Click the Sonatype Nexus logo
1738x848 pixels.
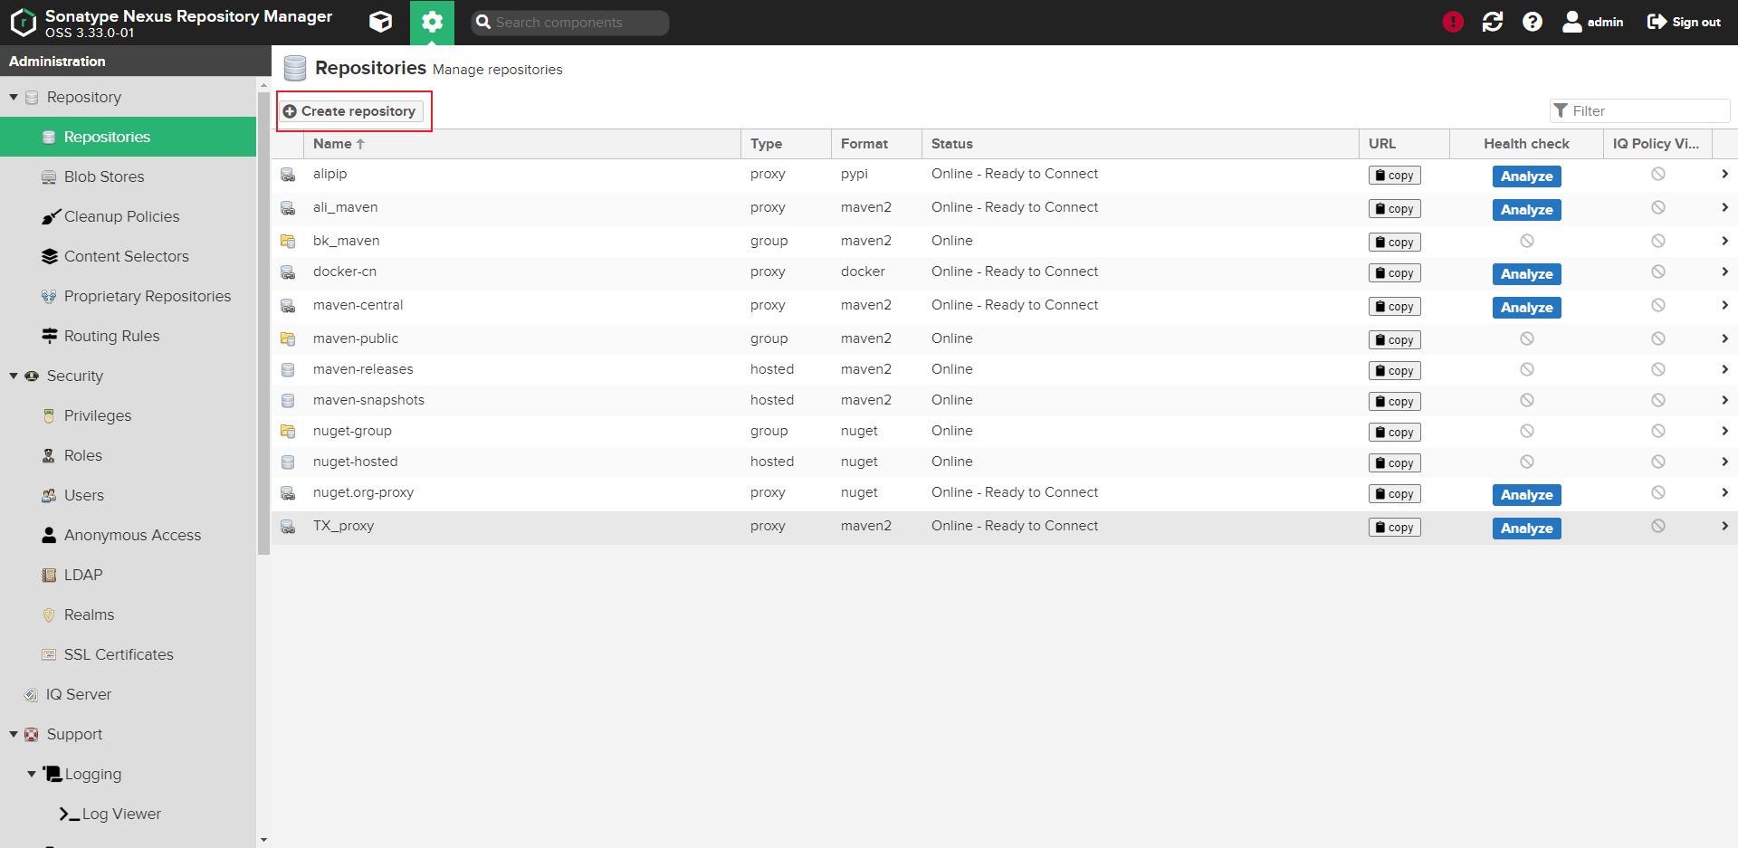23,22
